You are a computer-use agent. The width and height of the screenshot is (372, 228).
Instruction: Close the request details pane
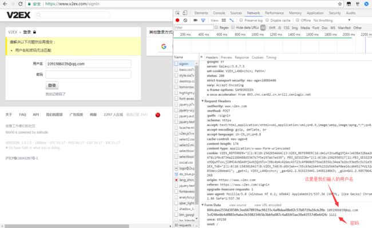click(x=201, y=57)
